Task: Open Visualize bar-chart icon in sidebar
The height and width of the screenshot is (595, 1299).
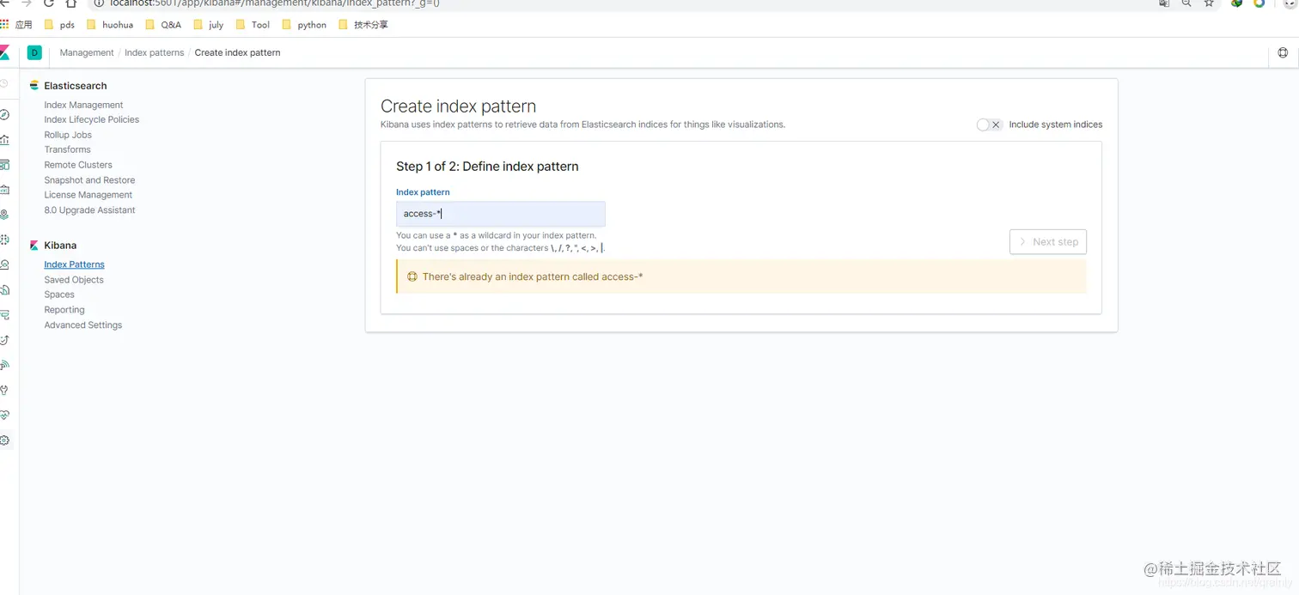Action: (x=4, y=139)
